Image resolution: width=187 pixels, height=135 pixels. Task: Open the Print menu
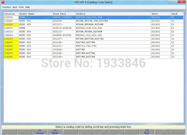coord(21,7)
